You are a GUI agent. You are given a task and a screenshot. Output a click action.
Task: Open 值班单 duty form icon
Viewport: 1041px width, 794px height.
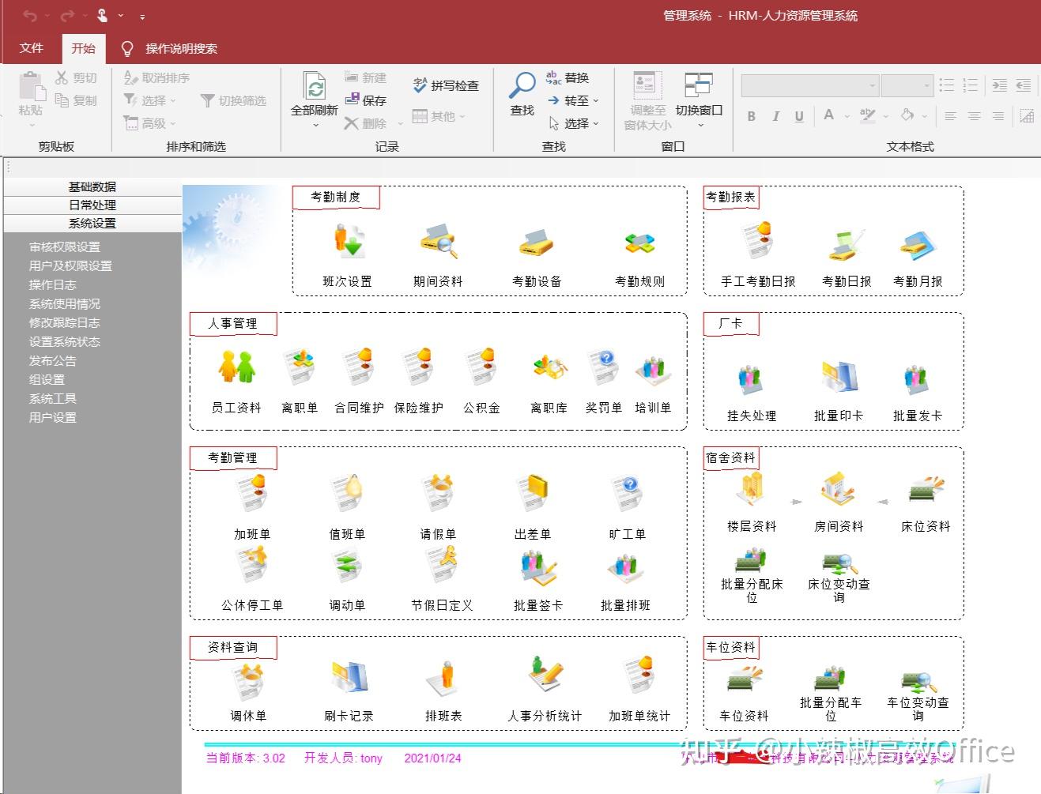pos(347,494)
